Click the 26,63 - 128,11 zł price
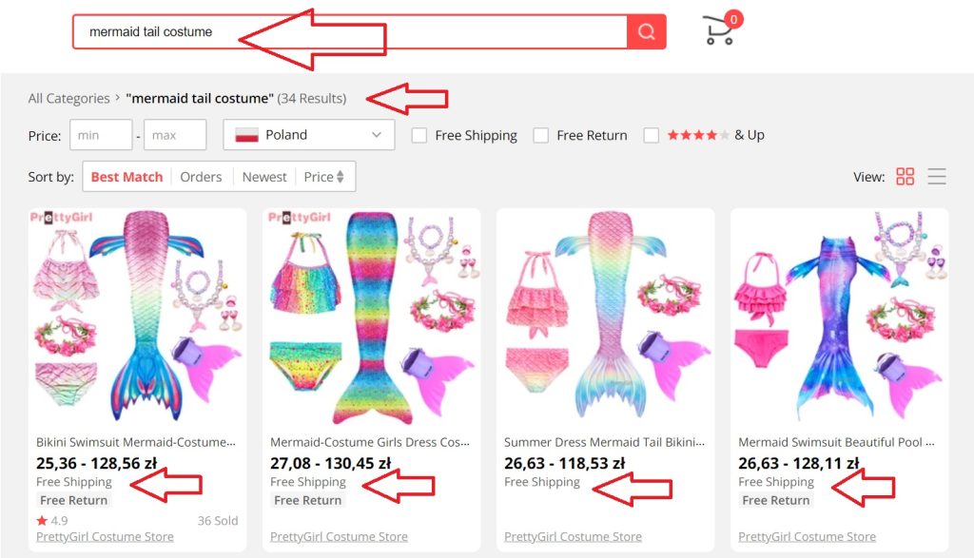This screenshot has width=974, height=558. click(x=799, y=463)
